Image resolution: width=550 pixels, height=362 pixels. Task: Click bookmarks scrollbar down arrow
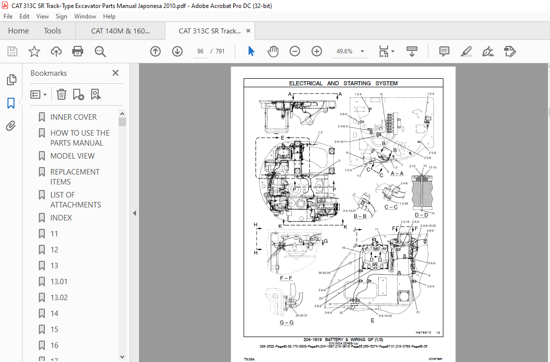click(x=122, y=357)
